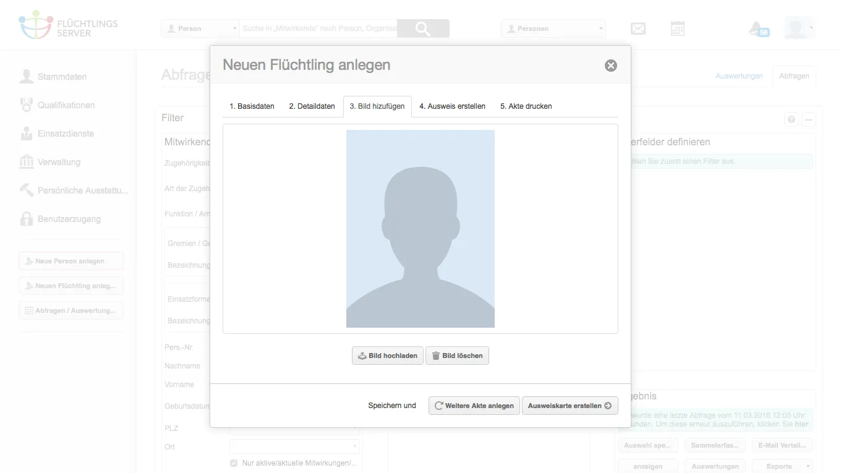Switch to the Auswertungen tab
The image size is (841, 473).
[x=739, y=76]
